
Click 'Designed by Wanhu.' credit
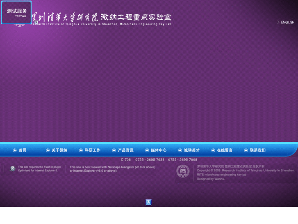(x=211, y=179)
